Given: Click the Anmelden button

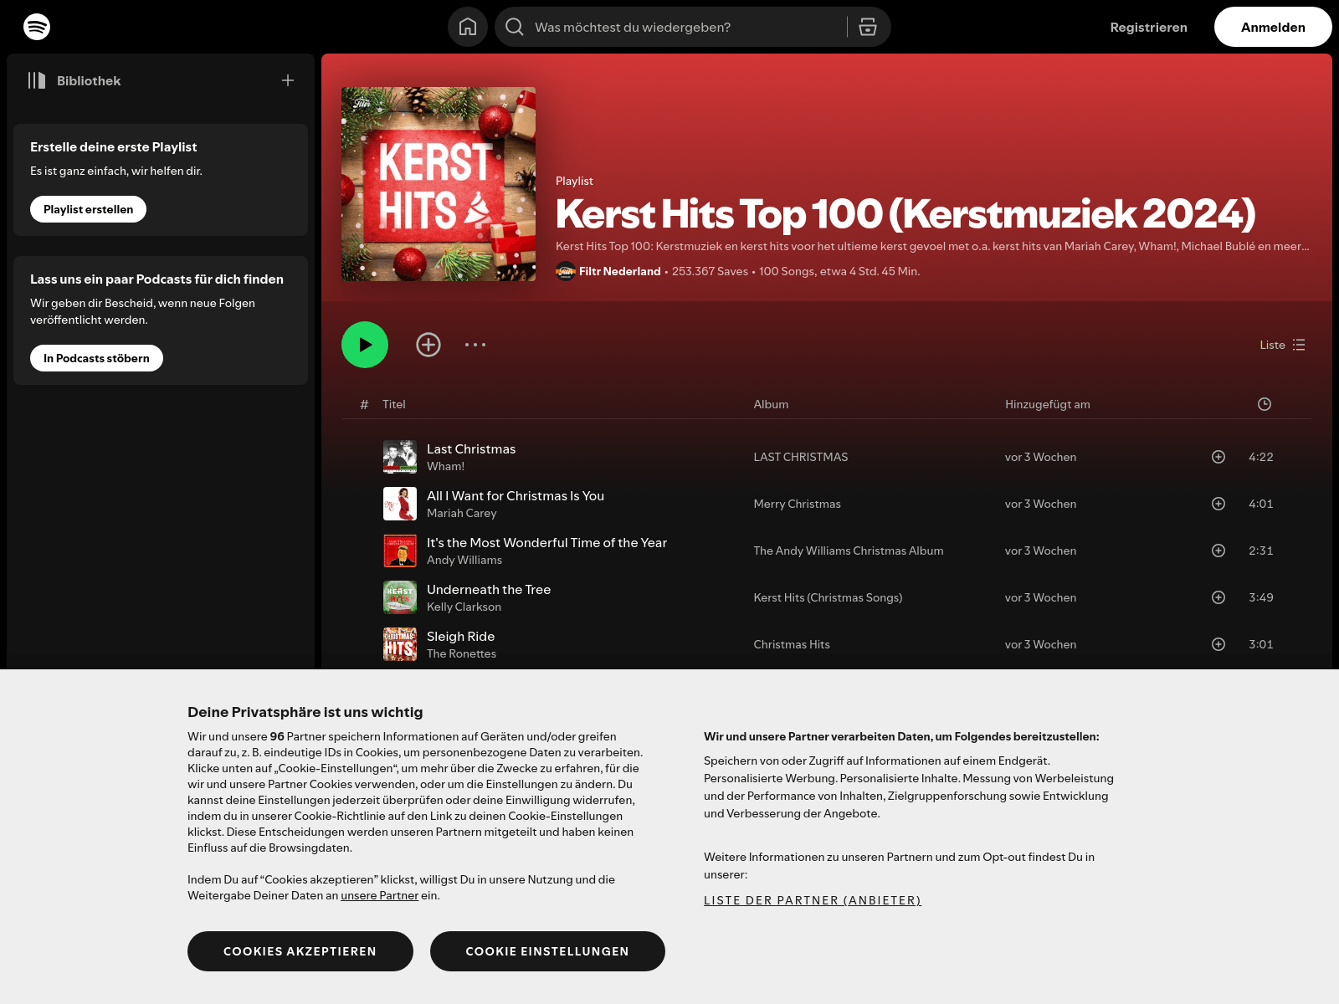Looking at the screenshot, I should [1273, 27].
